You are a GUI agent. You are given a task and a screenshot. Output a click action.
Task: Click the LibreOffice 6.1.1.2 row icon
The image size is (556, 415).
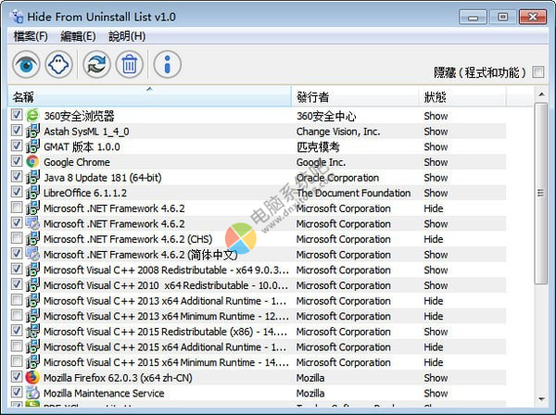[x=32, y=193]
